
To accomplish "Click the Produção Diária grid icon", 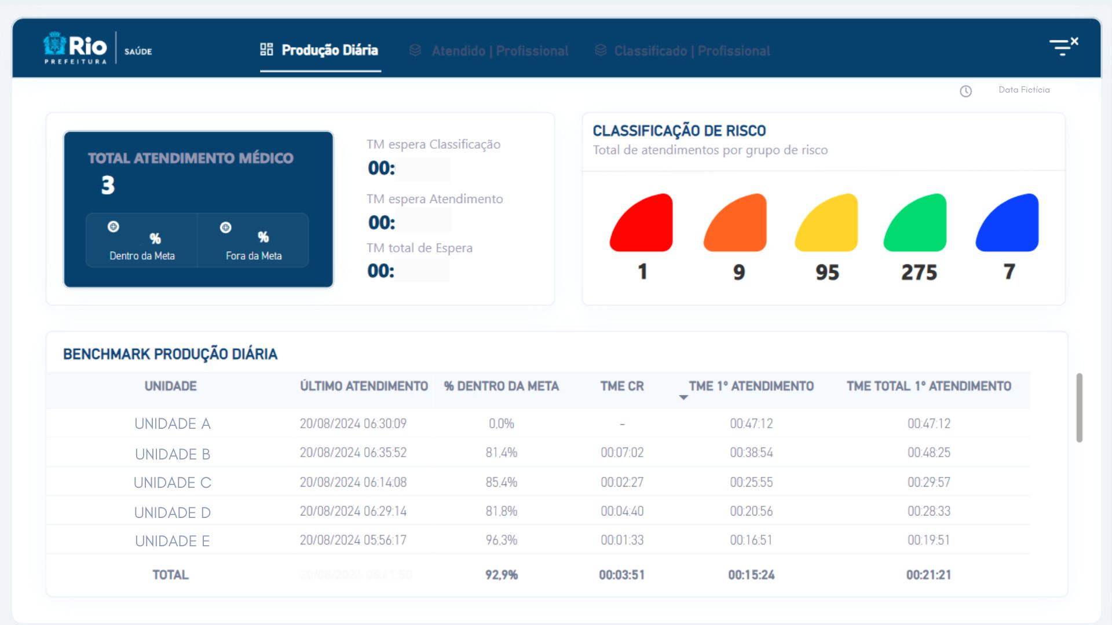I will pos(266,50).
